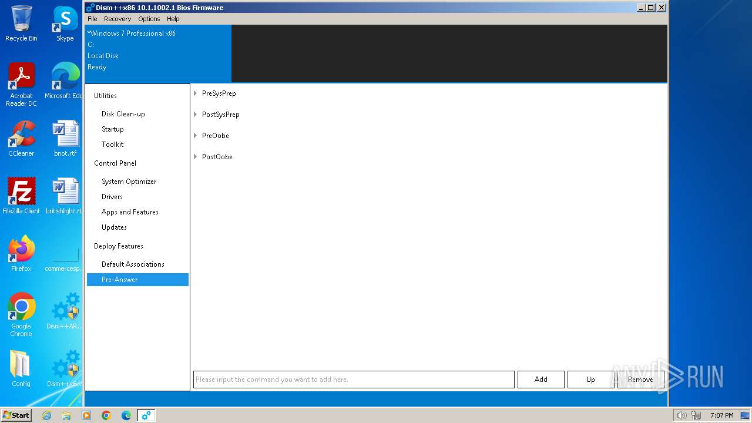Select the Pre-Answer sidebar item

click(x=137, y=280)
